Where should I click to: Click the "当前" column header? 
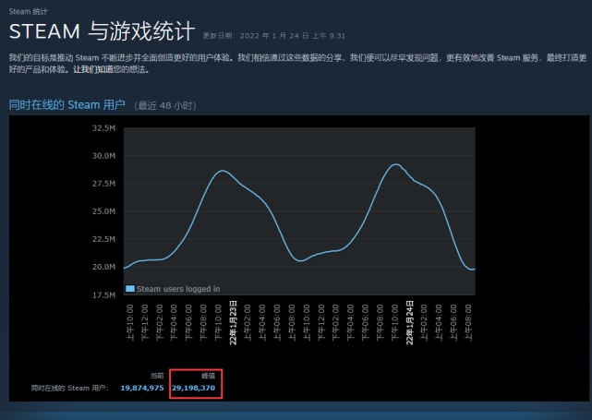click(157, 376)
